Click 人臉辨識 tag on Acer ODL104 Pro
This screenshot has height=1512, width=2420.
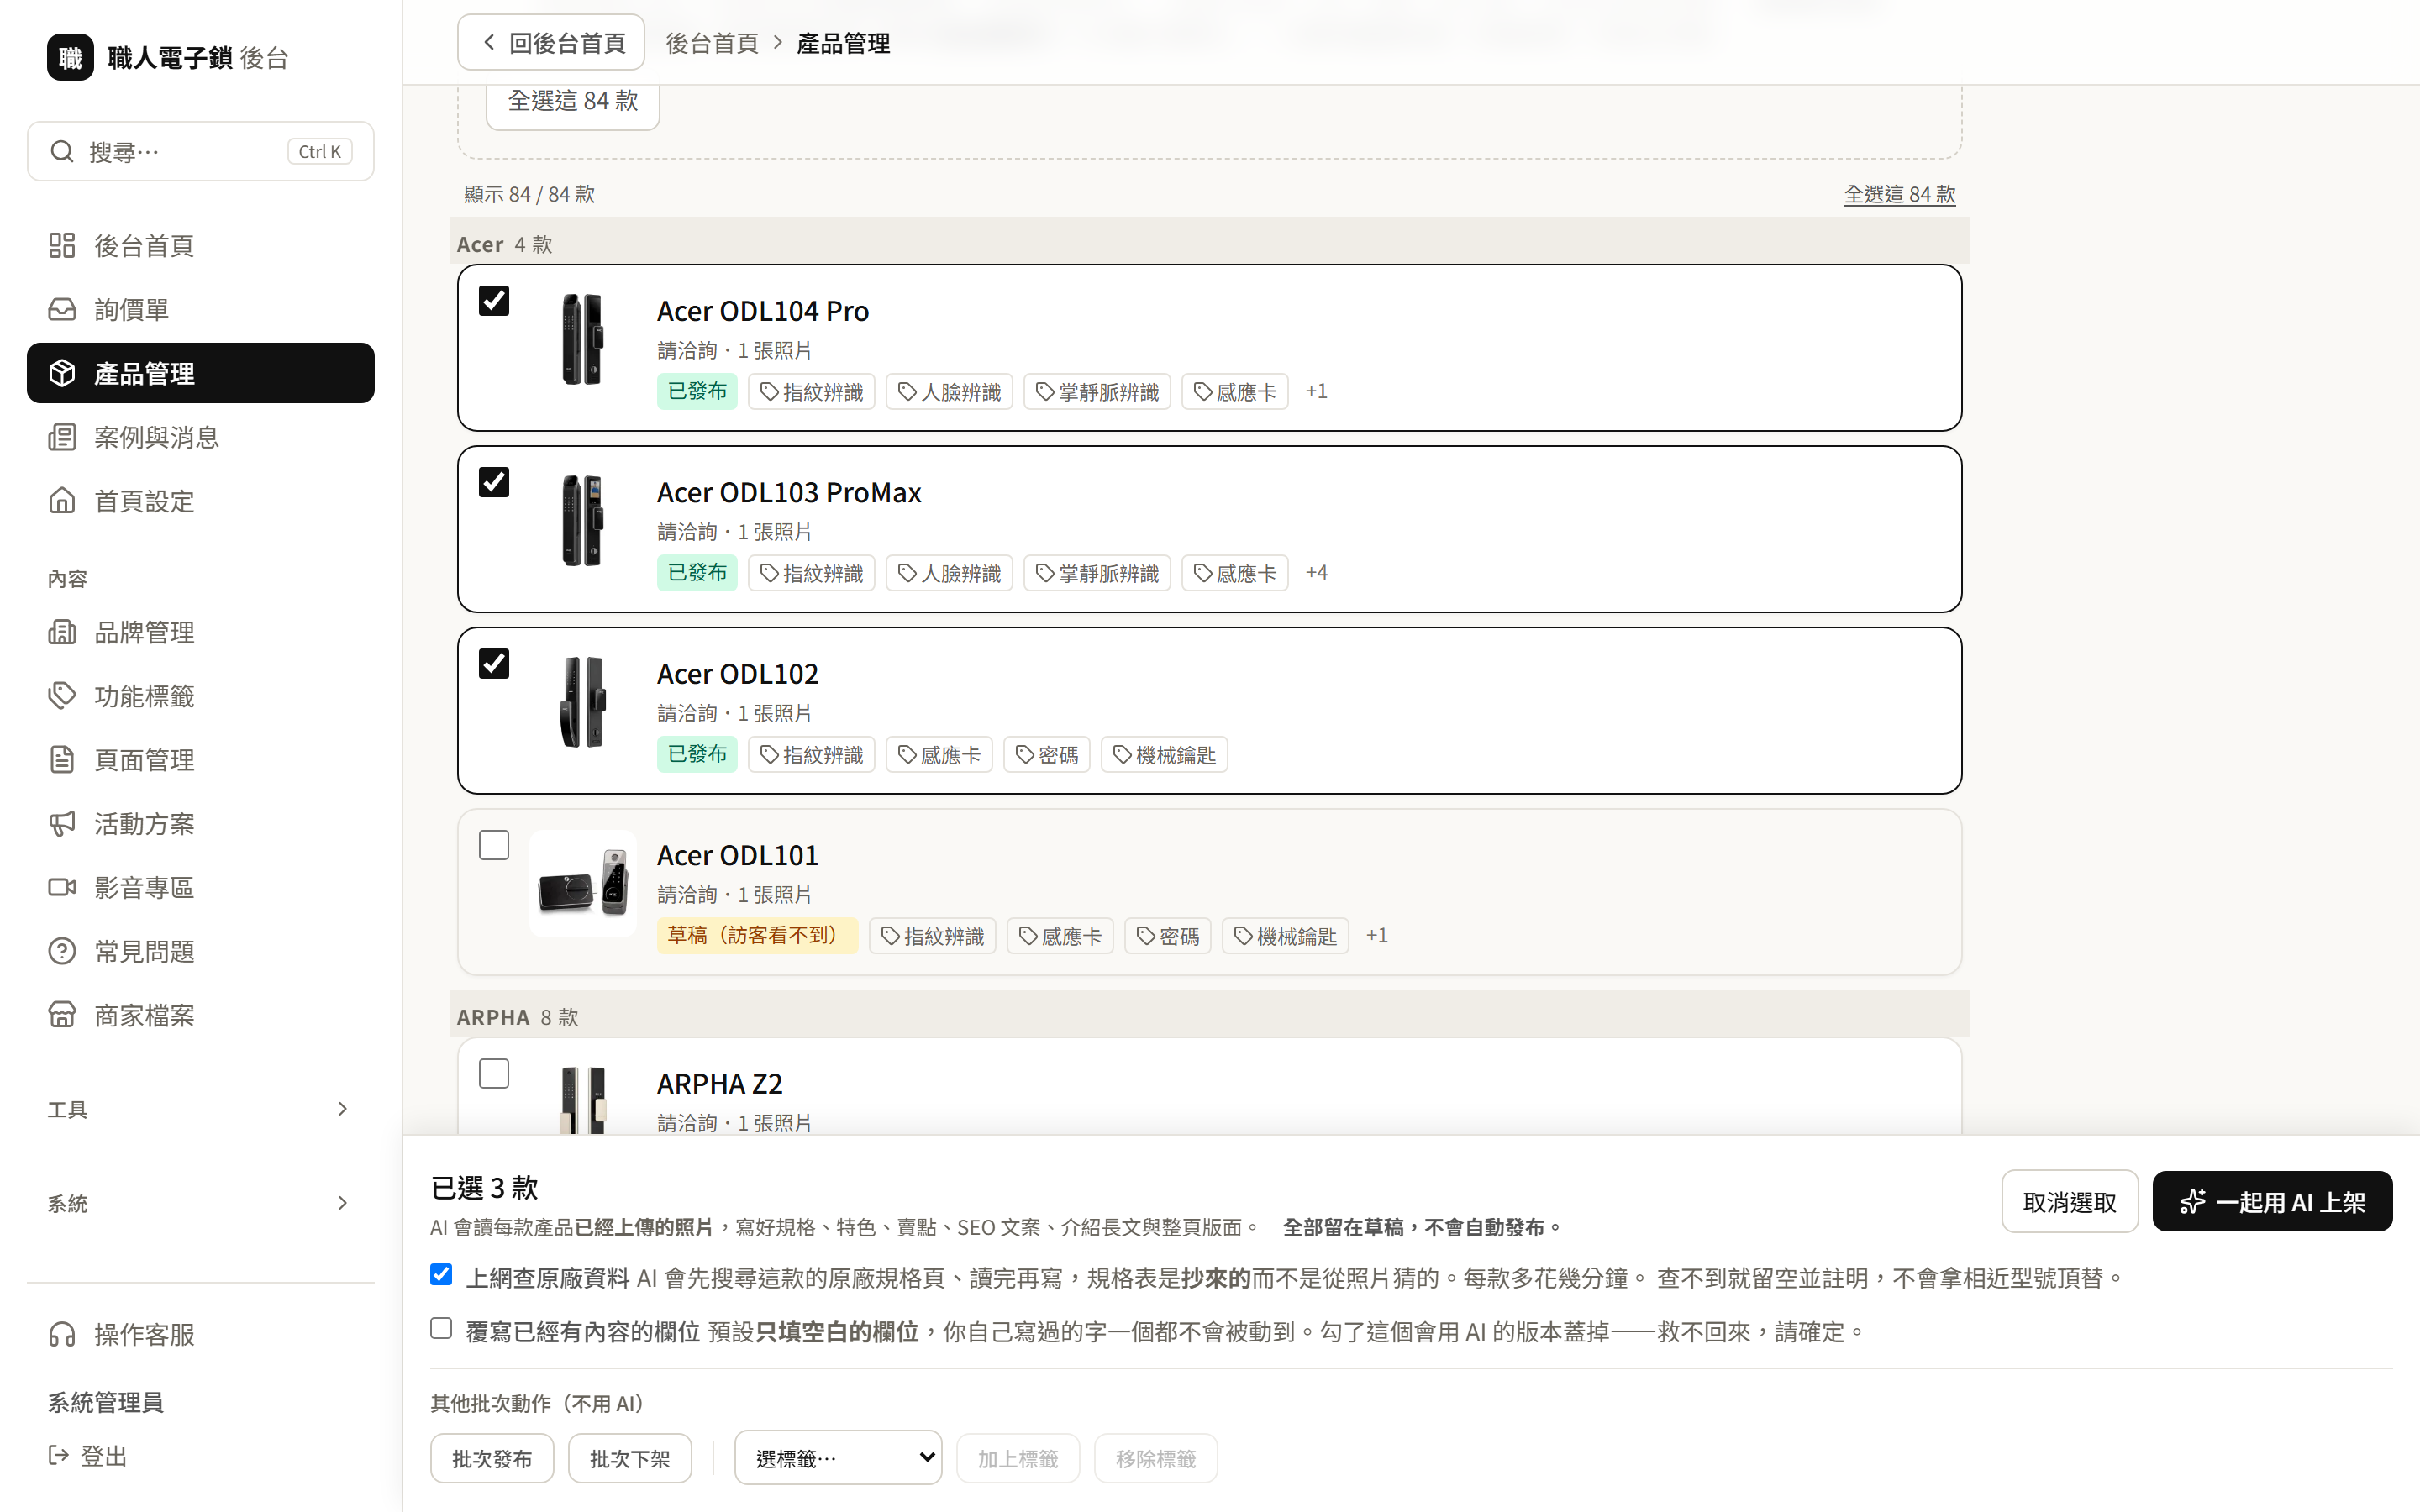pyautogui.click(x=949, y=392)
